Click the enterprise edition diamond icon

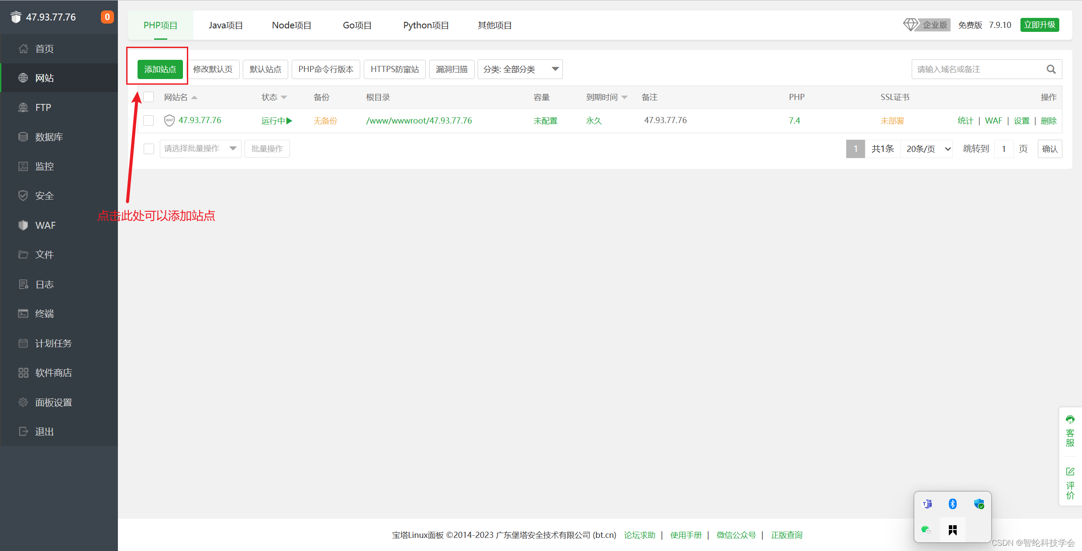pyautogui.click(x=910, y=25)
